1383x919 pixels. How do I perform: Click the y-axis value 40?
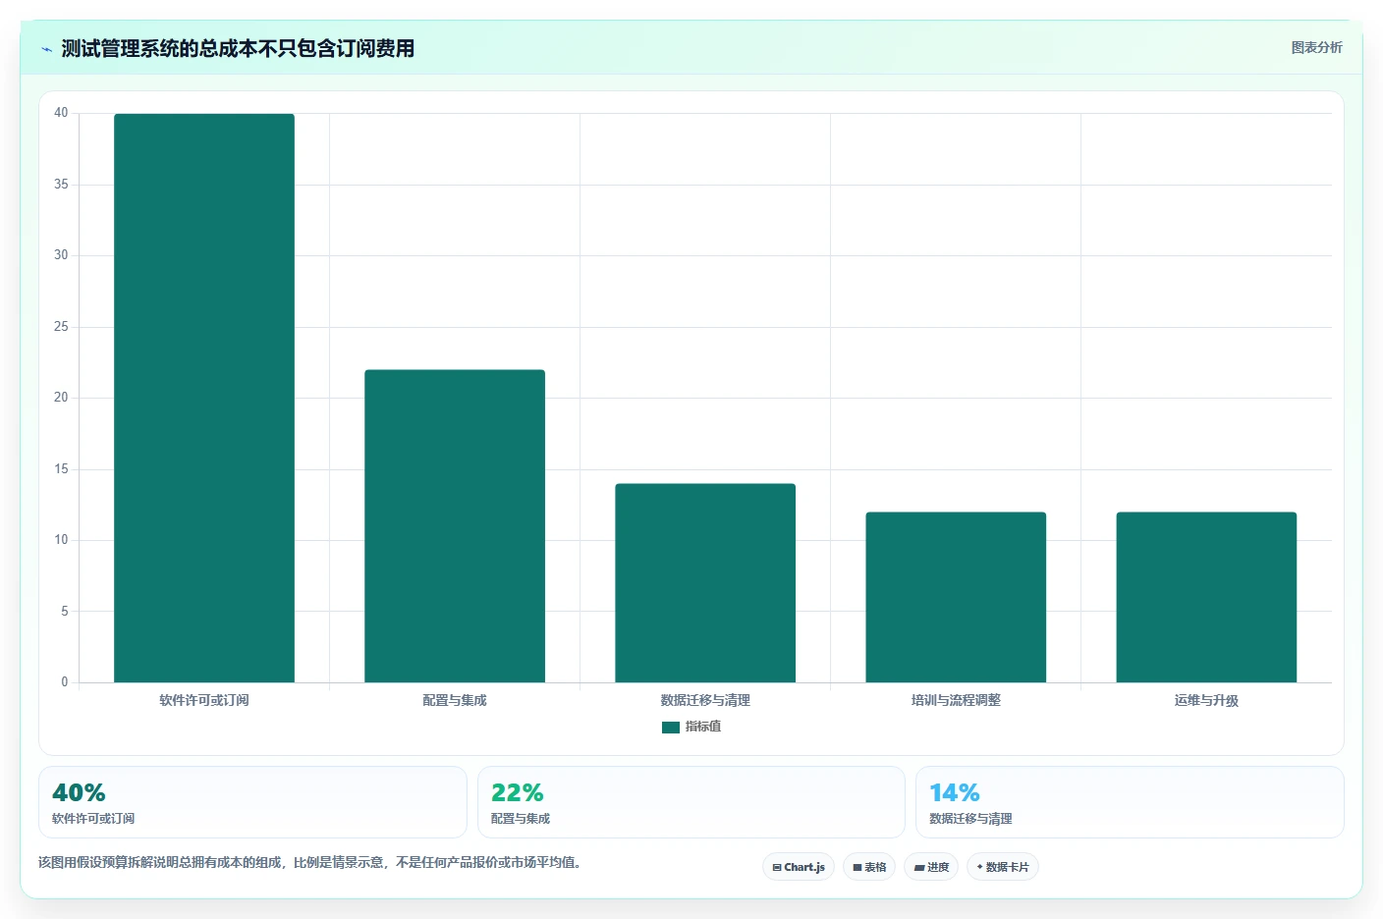[x=61, y=113]
